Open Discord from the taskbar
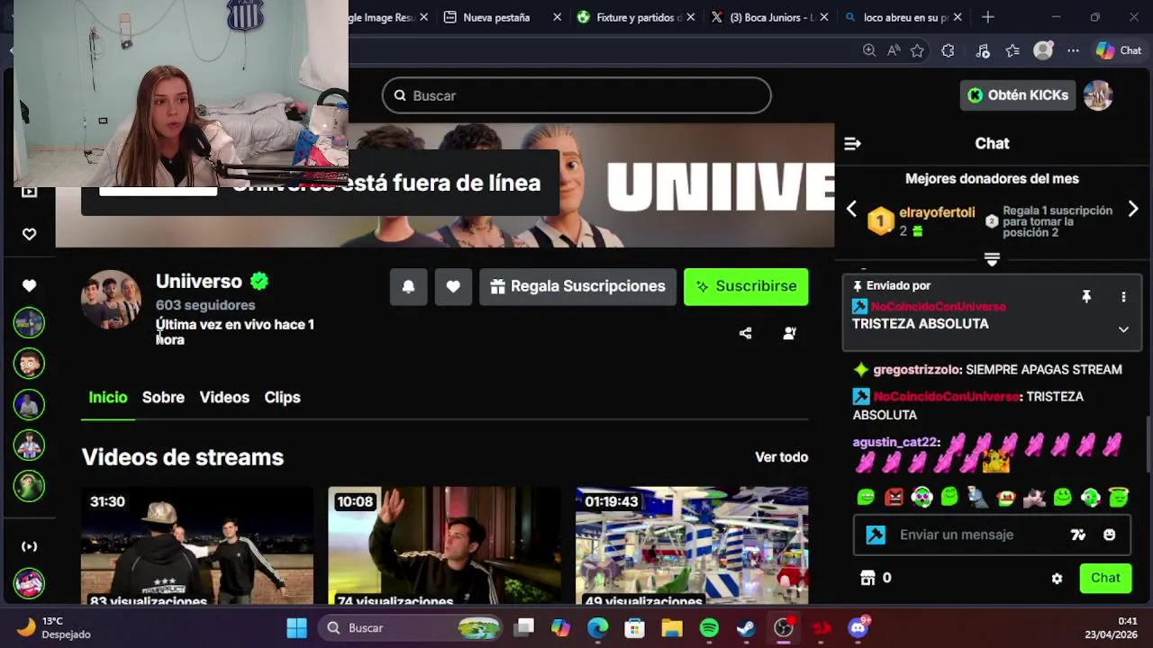Viewport: 1153px width, 648px height. click(x=858, y=628)
